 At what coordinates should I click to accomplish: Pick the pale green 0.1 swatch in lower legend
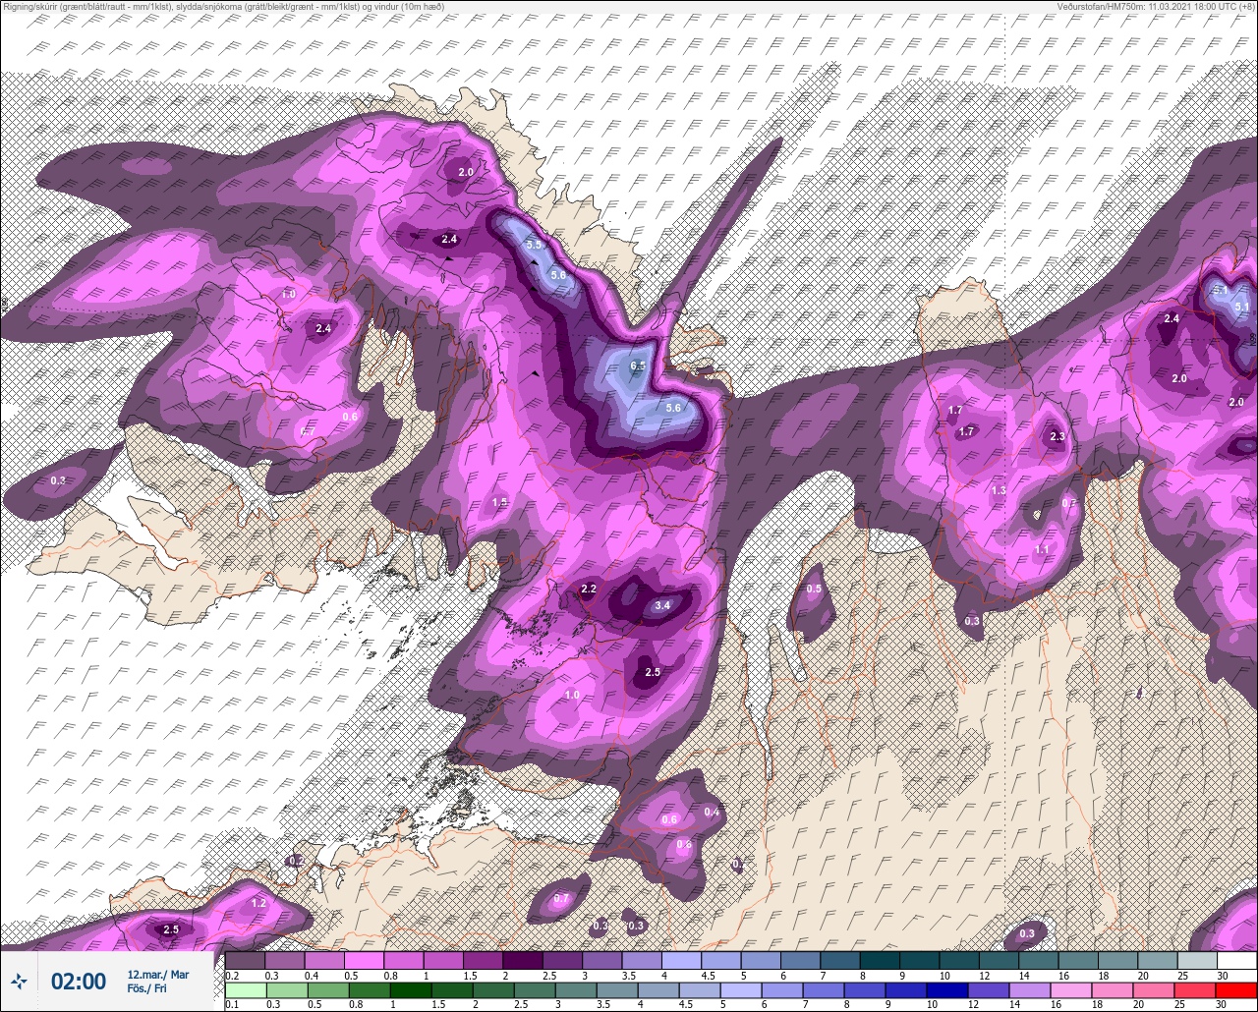coord(245,988)
